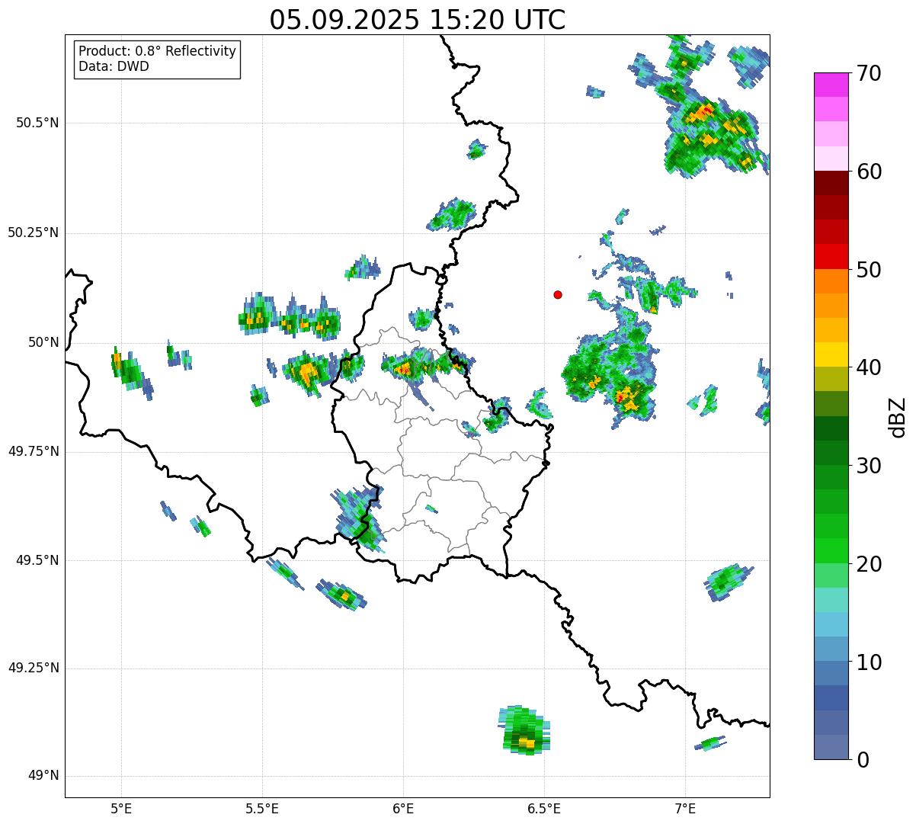Click the 50.5°N latitude label
Image resolution: width=916 pixels, height=824 pixels.
coord(37,123)
